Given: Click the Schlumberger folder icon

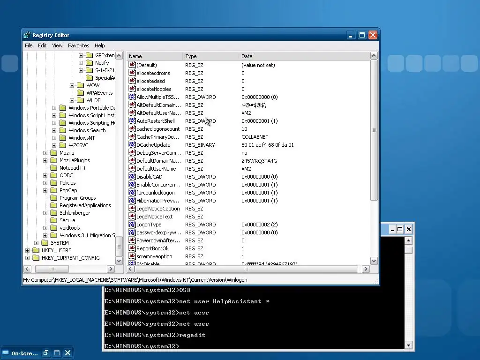Looking at the screenshot, I should tap(53, 213).
